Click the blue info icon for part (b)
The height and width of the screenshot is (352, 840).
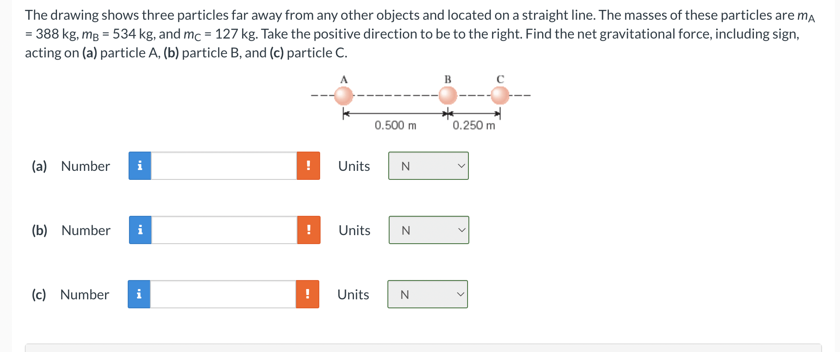pos(140,230)
